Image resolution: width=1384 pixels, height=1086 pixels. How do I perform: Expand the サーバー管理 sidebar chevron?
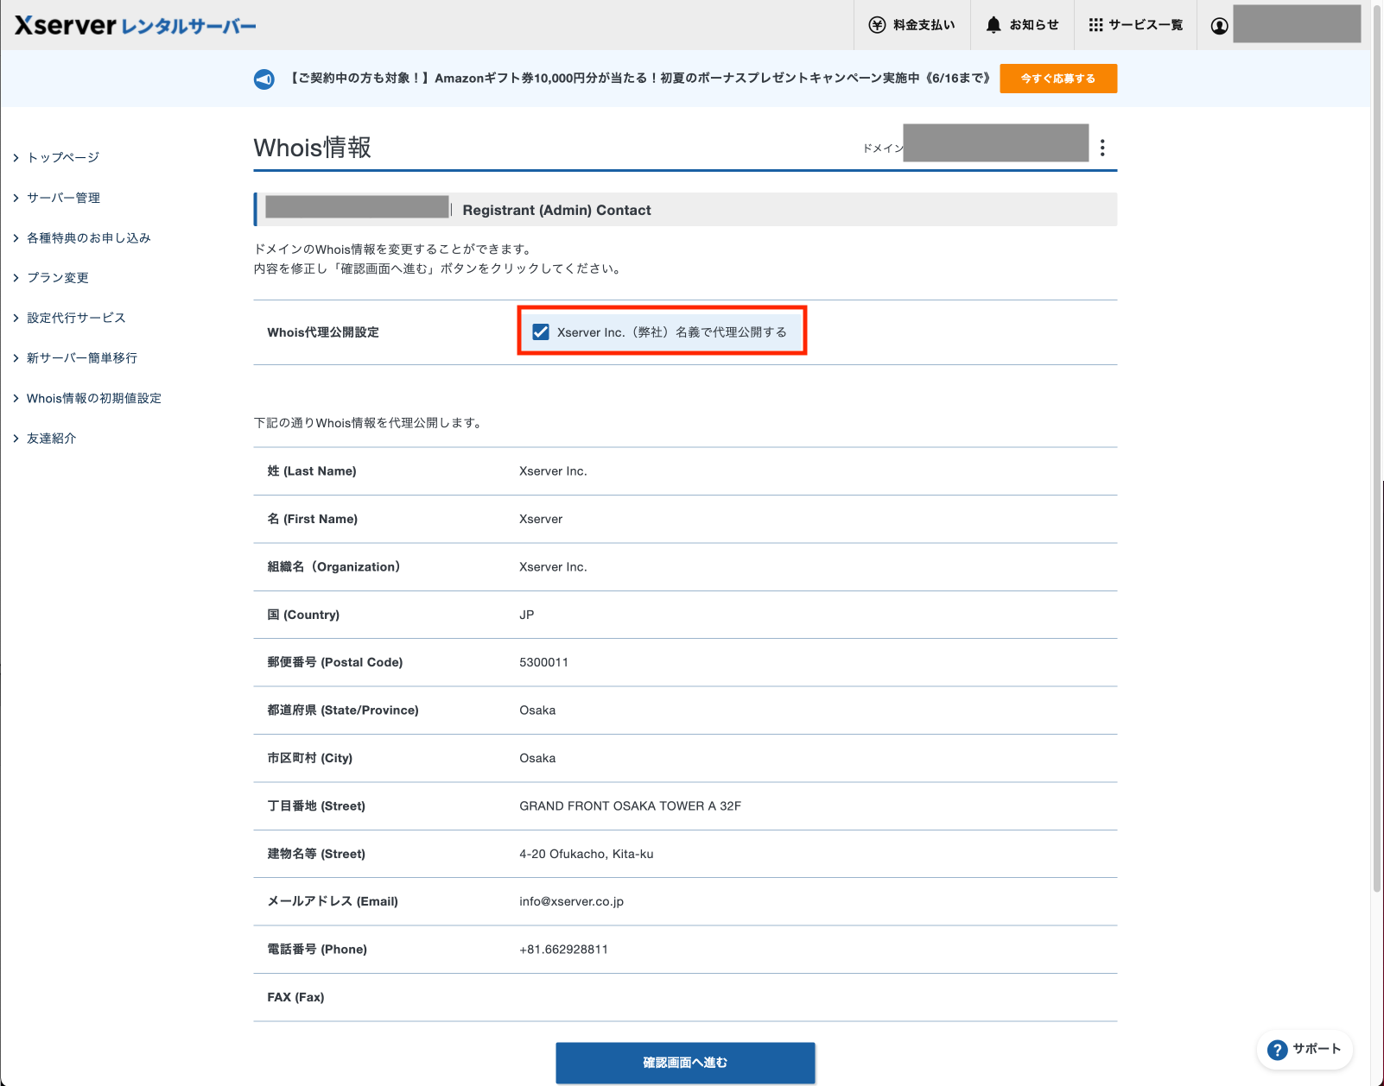coord(16,197)
